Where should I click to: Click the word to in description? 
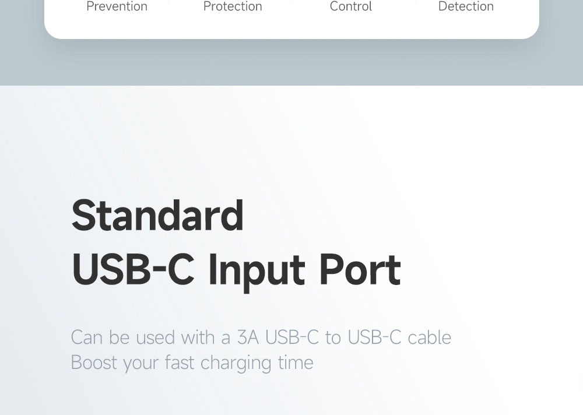(x=333, y=338)
